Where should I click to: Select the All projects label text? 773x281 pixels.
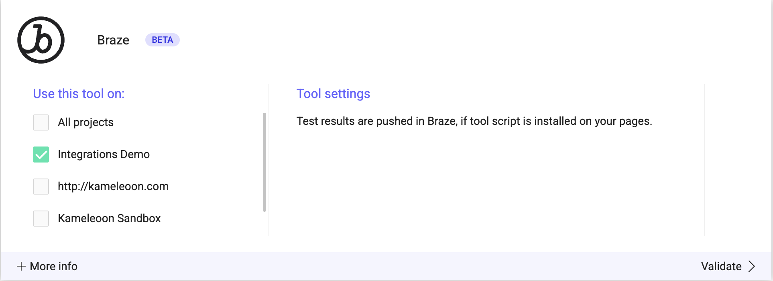tap(85, 122)
